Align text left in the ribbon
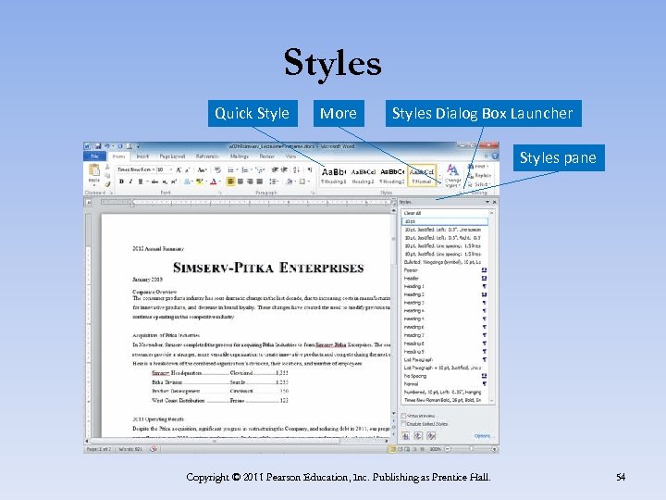This screenshot has height=500, width=666. (x=230, y=181)
